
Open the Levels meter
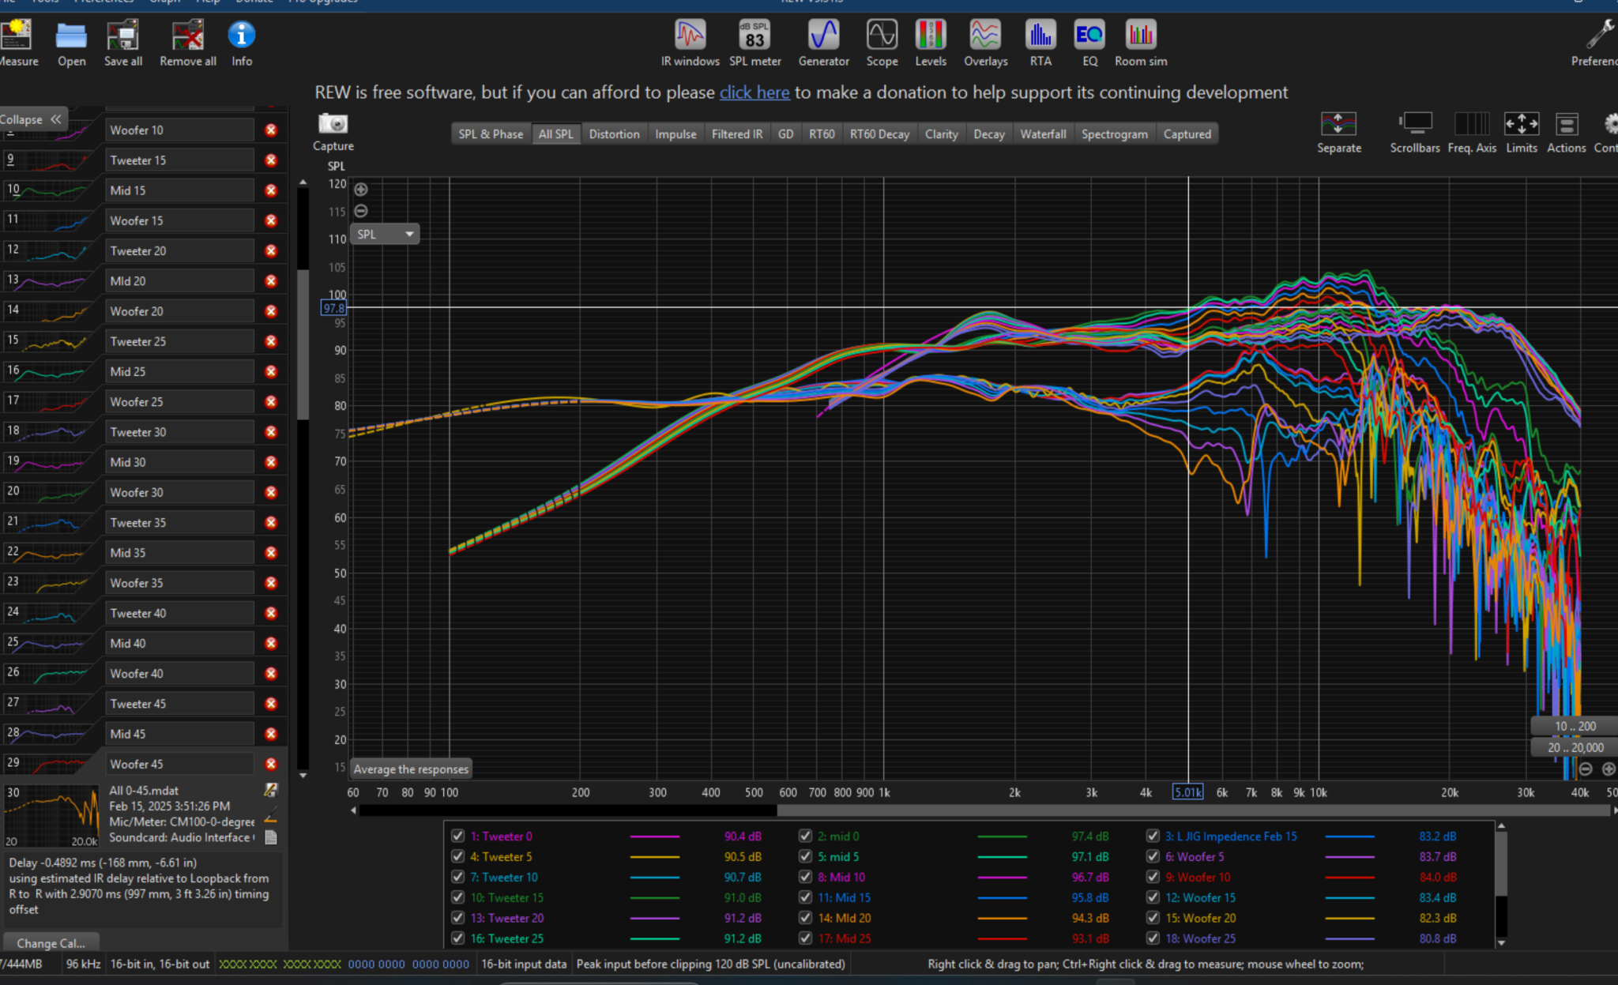point(931,44)
